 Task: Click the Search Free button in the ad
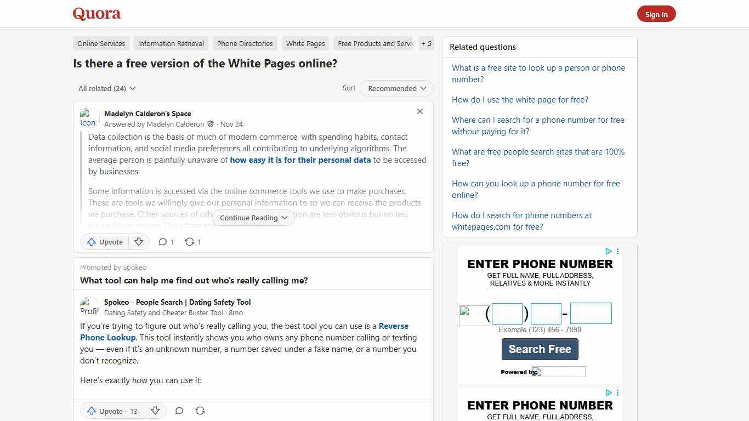540,349
